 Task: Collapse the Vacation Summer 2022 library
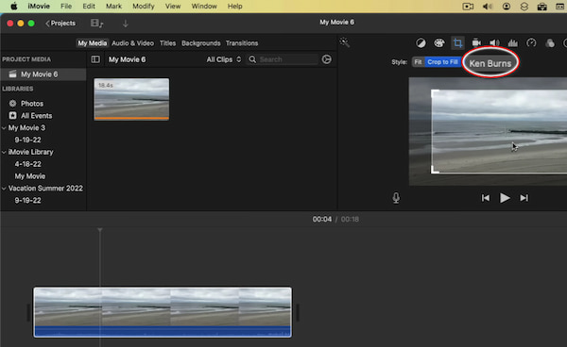coord(4,189)
